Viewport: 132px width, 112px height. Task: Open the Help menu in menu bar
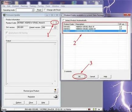click(63, 6)
